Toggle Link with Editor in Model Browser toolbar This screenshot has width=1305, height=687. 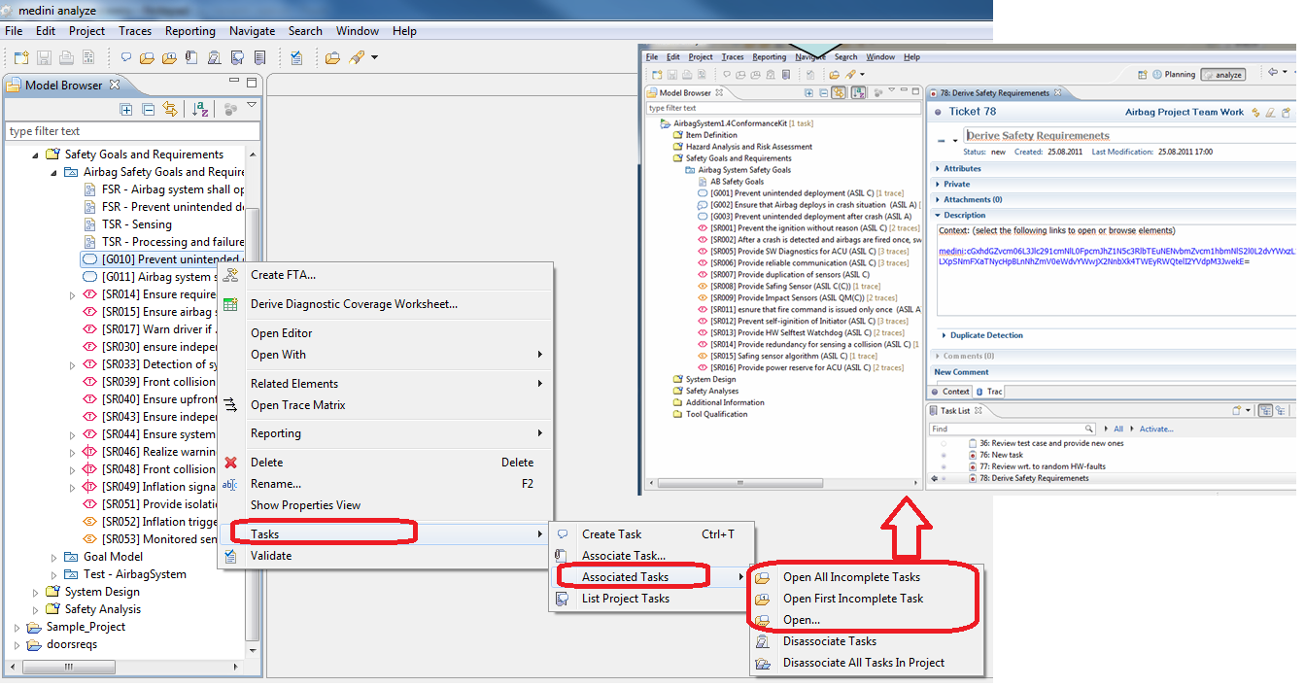[170, 110]
